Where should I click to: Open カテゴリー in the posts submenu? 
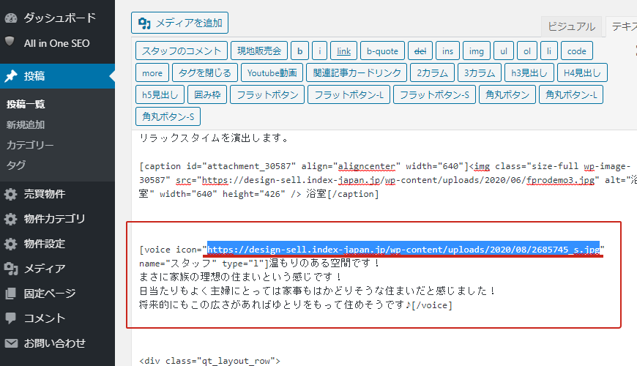30,145
